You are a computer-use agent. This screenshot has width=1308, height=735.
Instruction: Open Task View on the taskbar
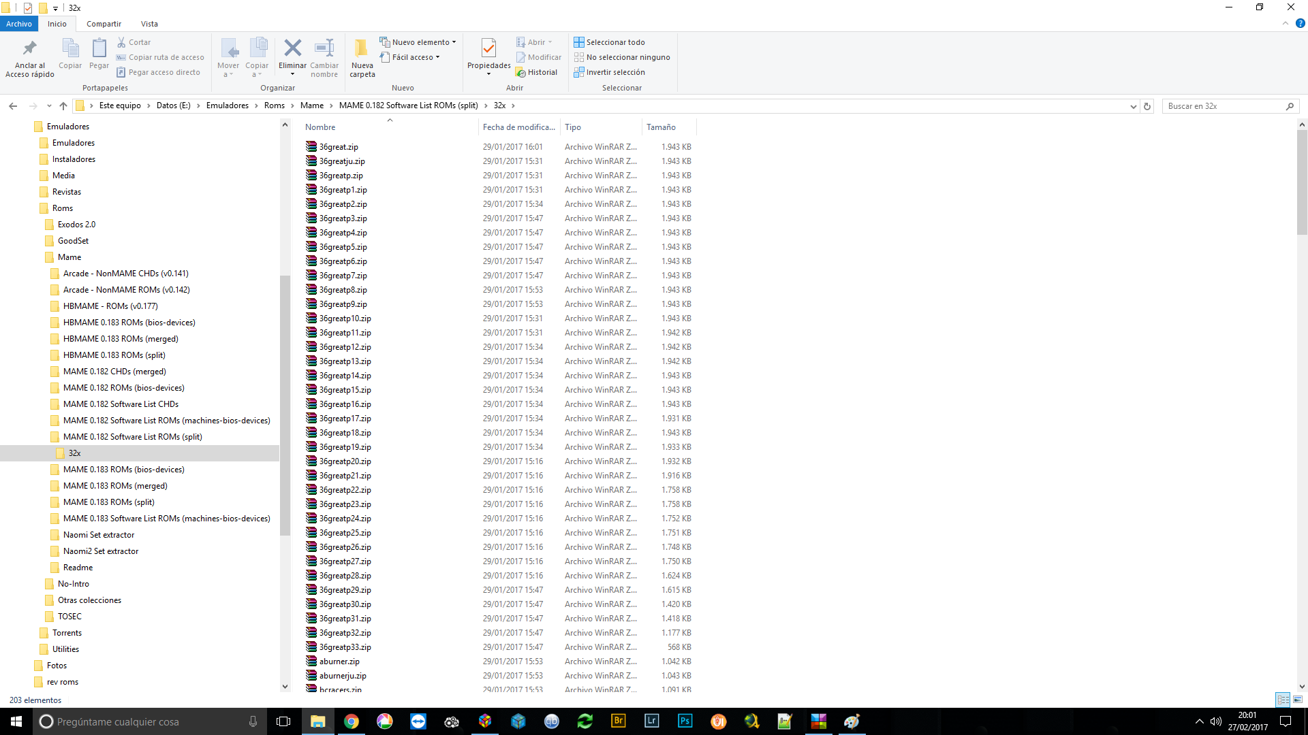[x=283, y=721]
